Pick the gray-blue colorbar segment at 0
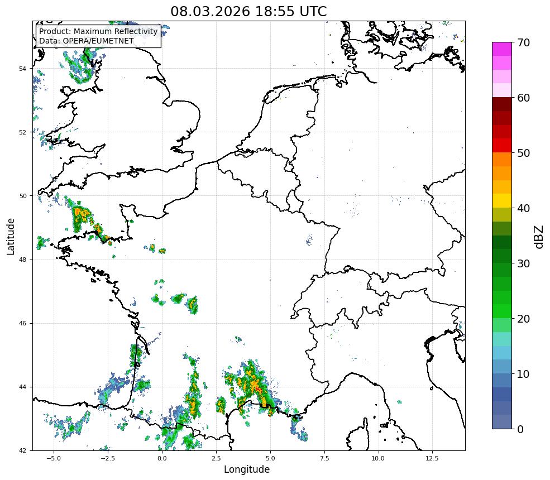Image resolution: width=550 pixels, height=480 pixels. click(502, 422)
